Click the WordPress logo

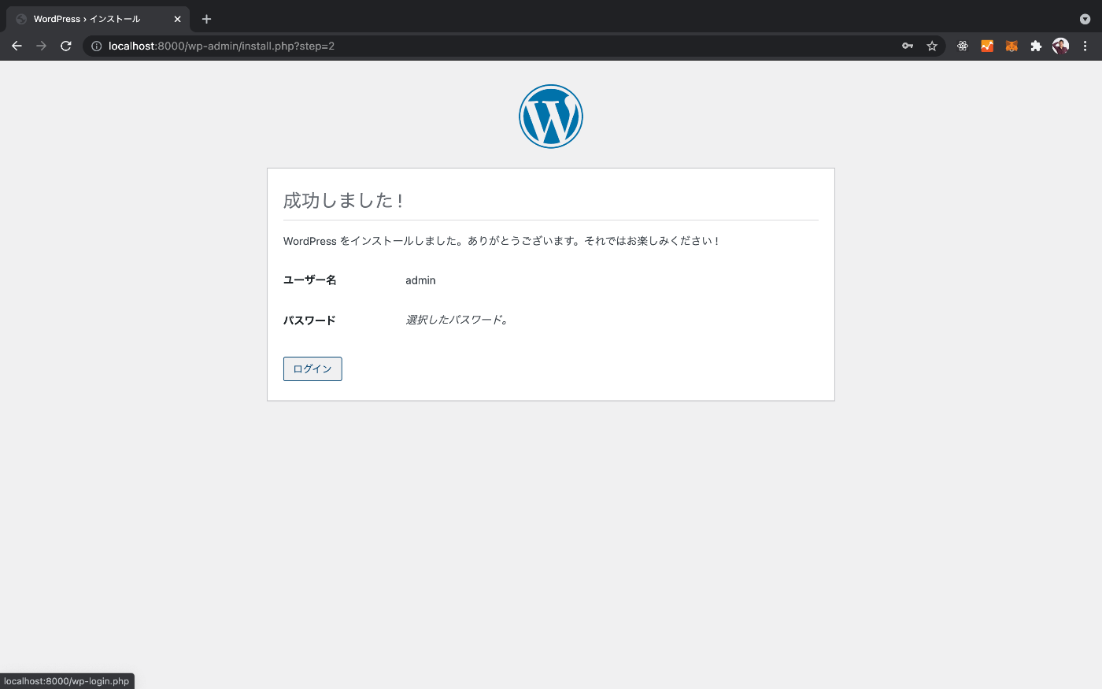551,117
